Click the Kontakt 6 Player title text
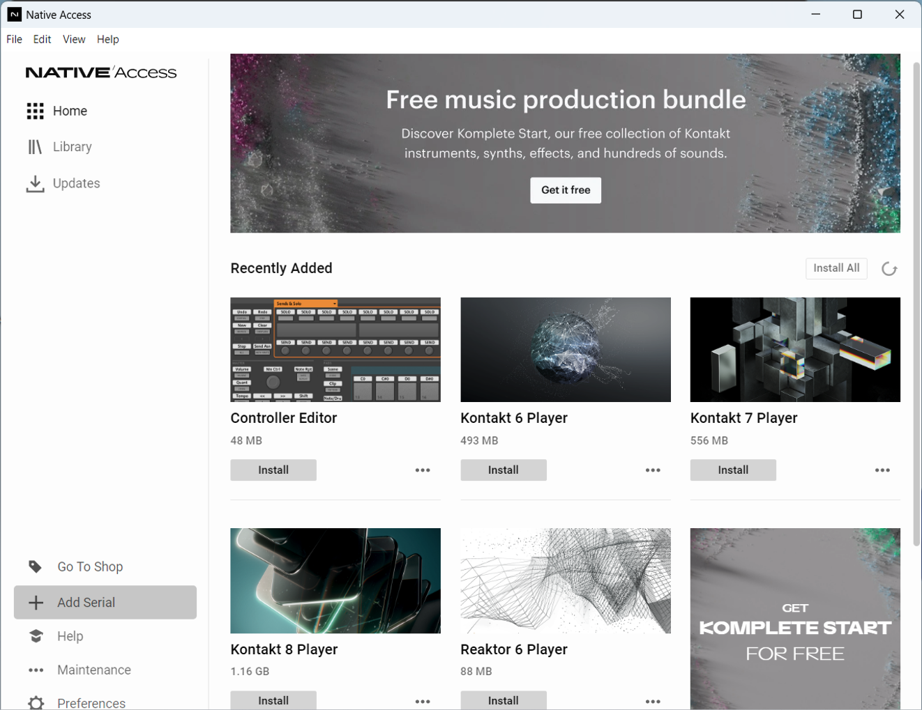This screenshot has width=922, height=710. click(x=514, y=418)
